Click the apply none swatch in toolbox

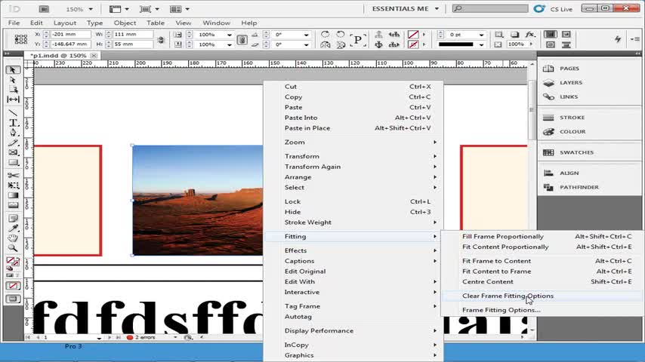point(13,286)
